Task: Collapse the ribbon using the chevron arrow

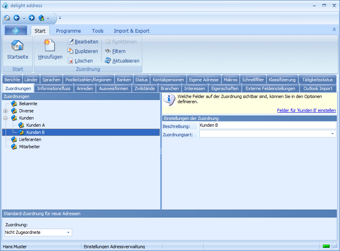Action: pos(334,29)
